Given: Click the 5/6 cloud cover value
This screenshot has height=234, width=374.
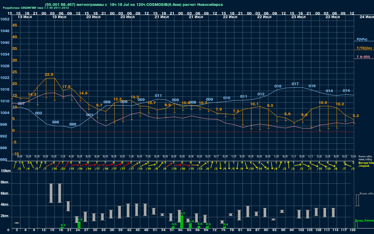Looking at the screenshot, I should point(242,157).
